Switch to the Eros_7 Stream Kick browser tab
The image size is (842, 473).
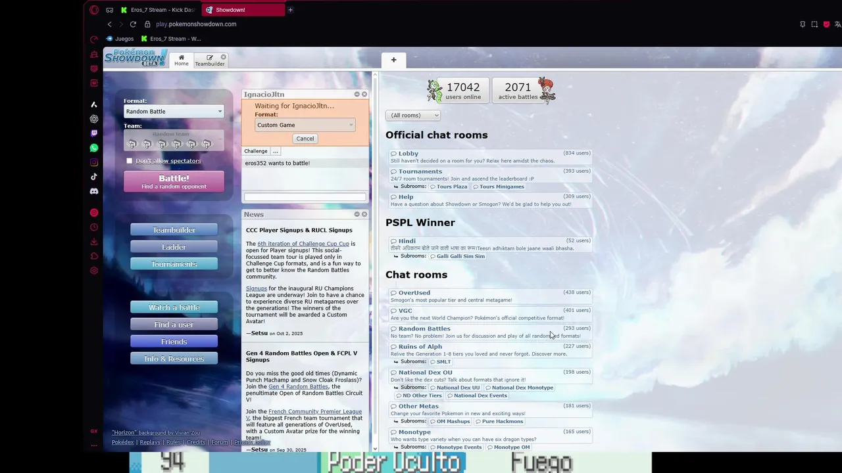157,10
